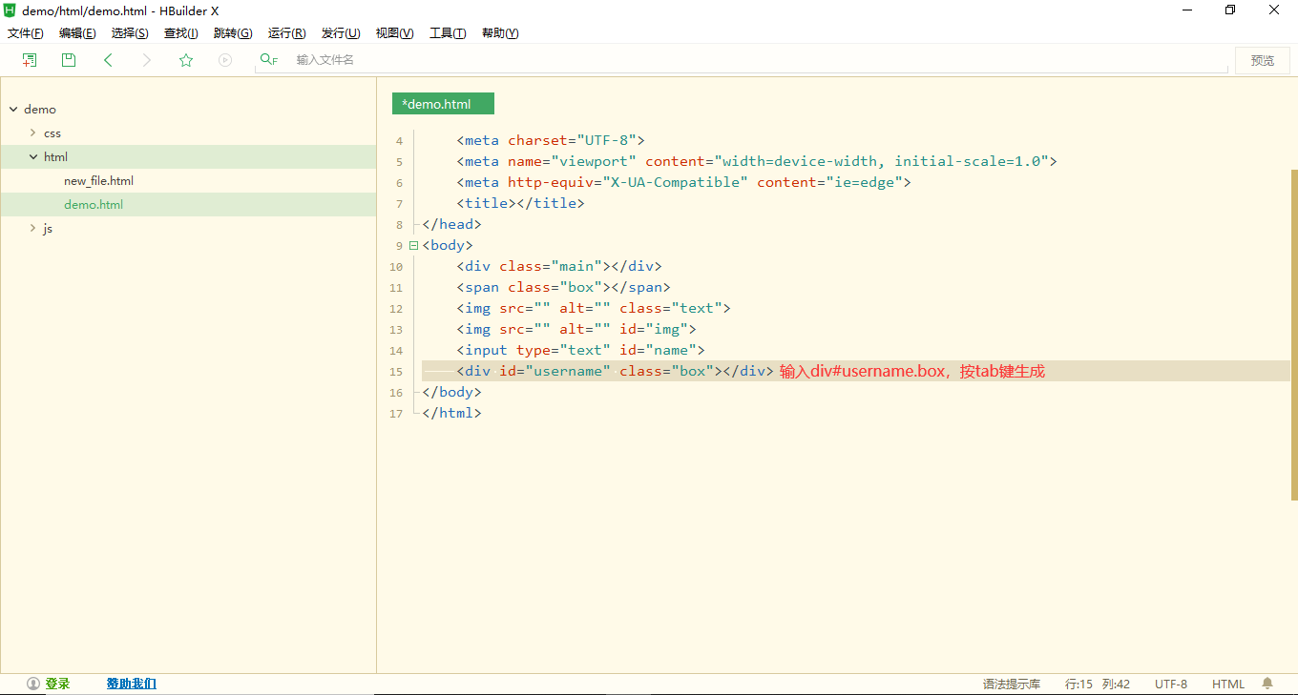Click the closing head tag line
1298x695 pixels.
click(451, 224)
